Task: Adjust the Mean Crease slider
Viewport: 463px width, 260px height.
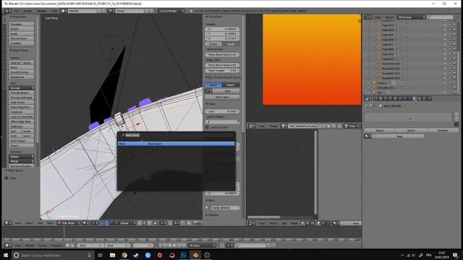Action: [x=222, y=71]
